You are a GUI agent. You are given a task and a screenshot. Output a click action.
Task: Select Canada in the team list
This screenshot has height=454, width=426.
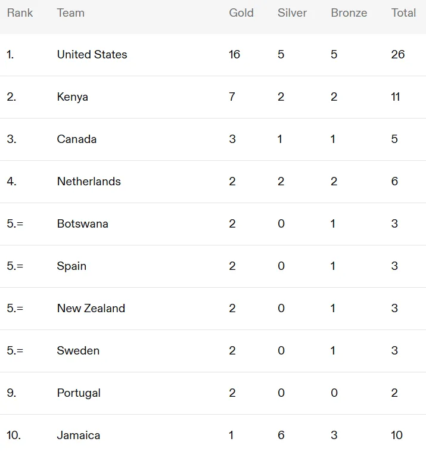(77, 139)
